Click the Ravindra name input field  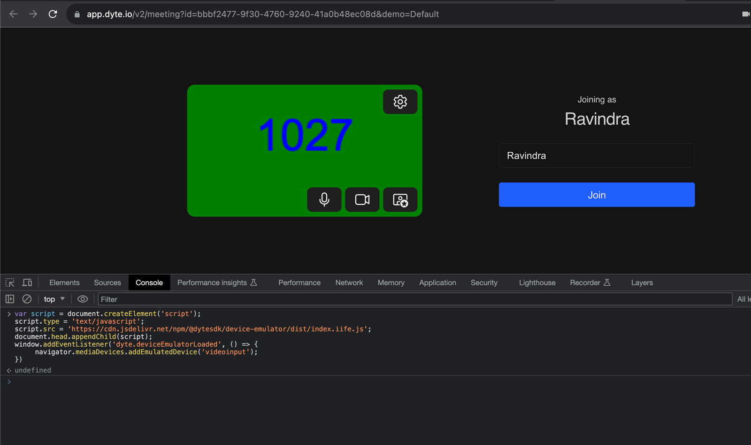(x=596, y=156)
